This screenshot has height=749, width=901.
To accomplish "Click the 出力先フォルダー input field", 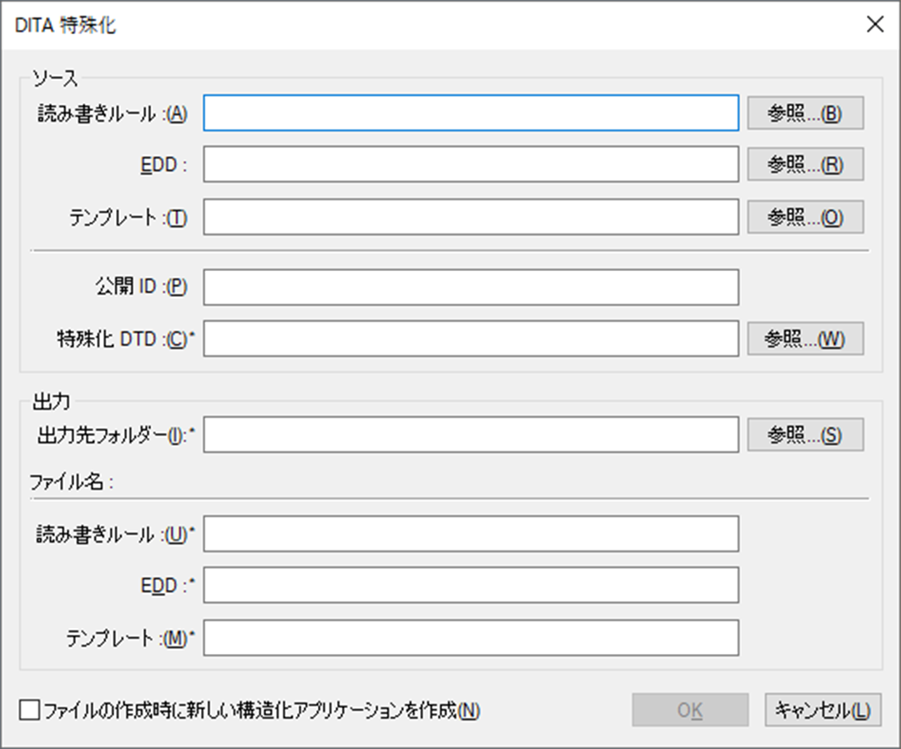I will pos(471,435).
